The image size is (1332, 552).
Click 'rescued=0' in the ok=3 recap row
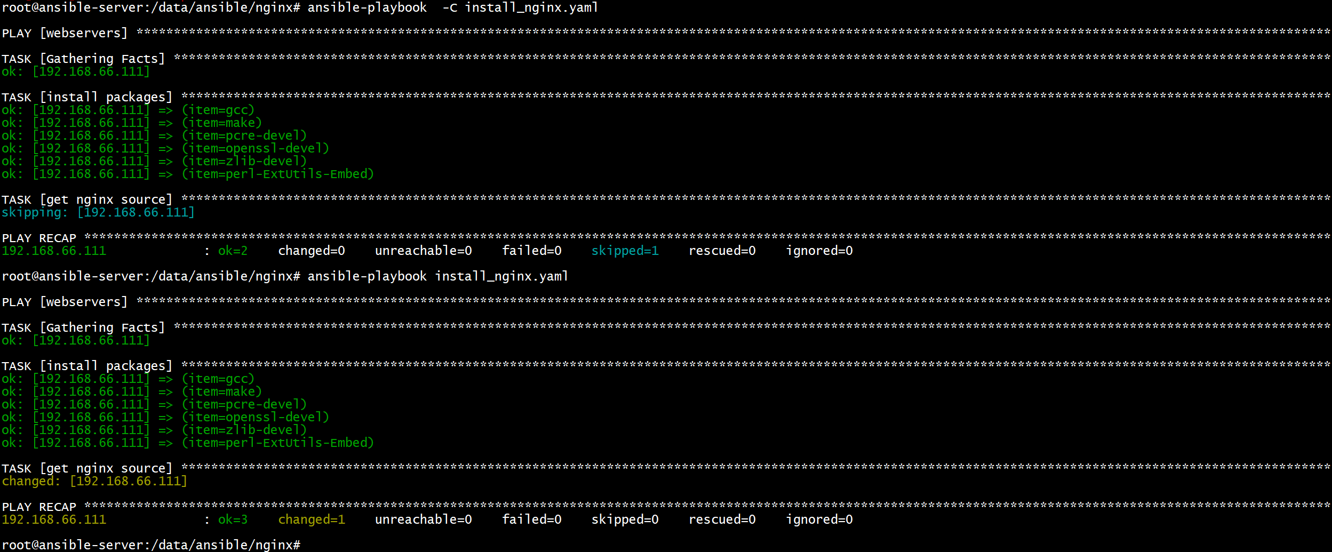click(722, 519)
